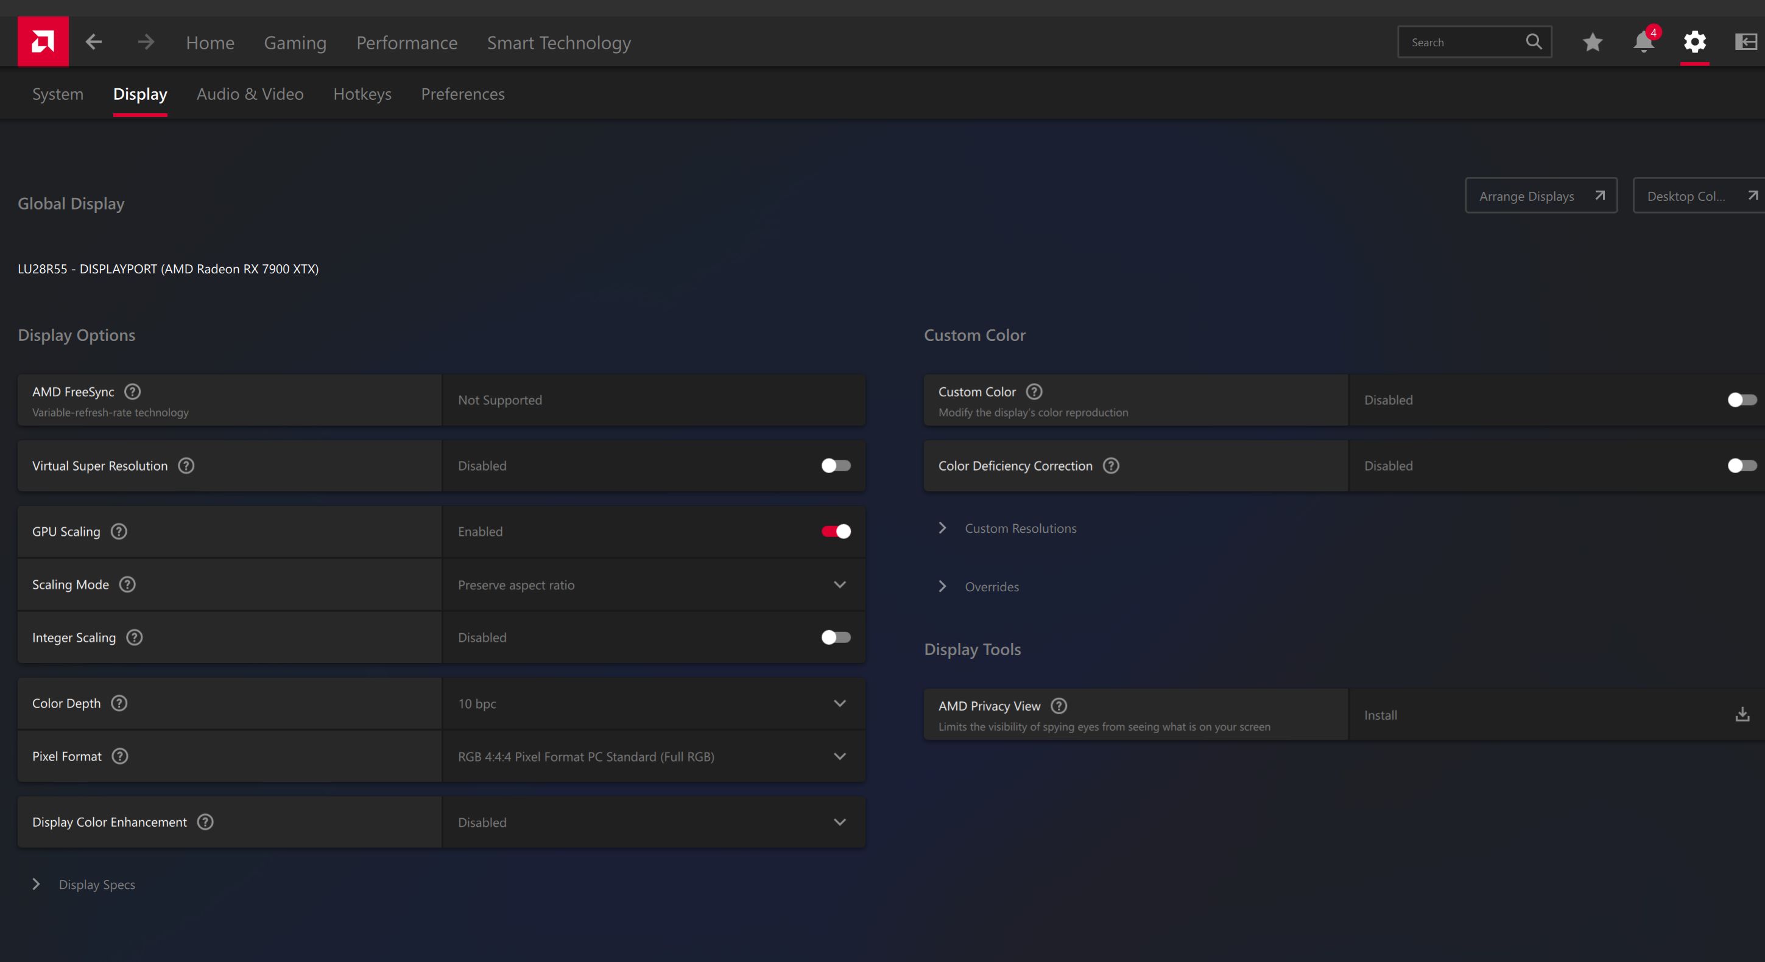The image size is (1765, 962).
Task: Click the LU28R55 DISPLAYPORT display name
Action: (x=168, y=269)
